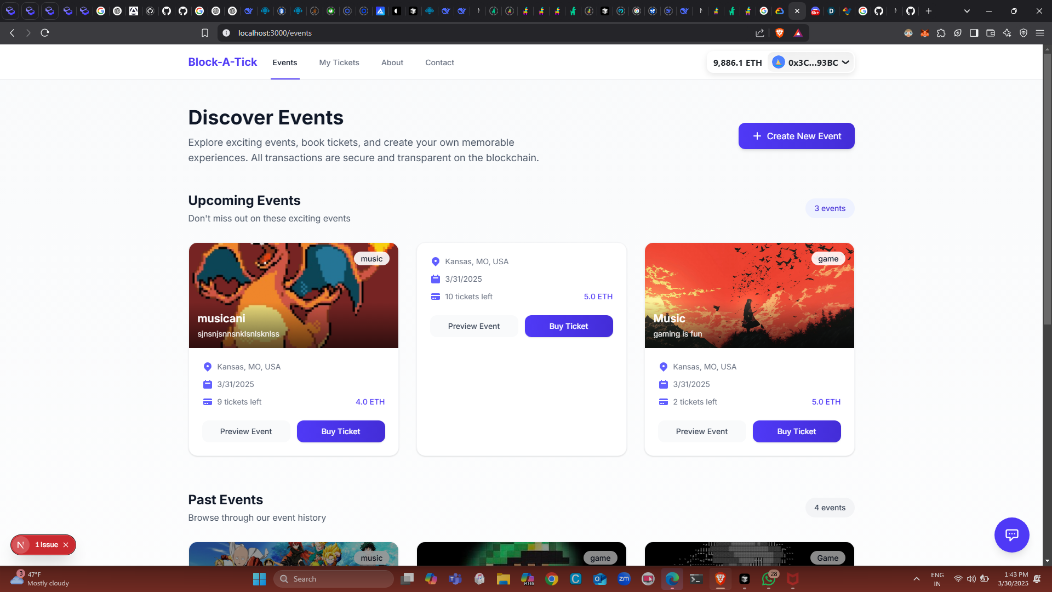Click the browser reload icon
This screenshot has height=592, width=1052.
45,33
